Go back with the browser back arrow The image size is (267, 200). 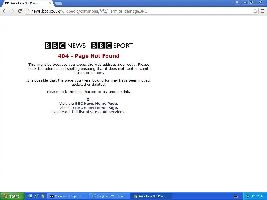coord(5,11)
